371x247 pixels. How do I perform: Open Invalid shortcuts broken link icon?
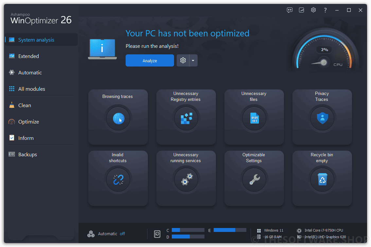118,180
